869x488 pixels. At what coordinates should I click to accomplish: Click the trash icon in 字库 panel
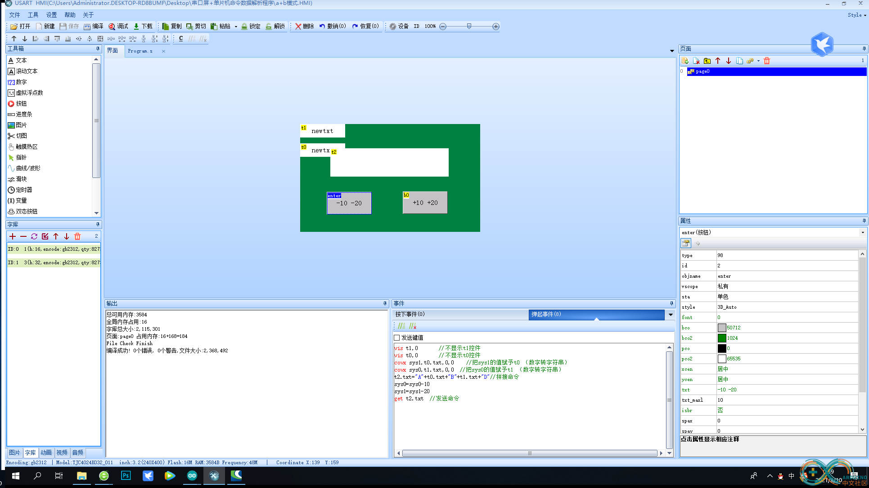click(x=77, y=236)
